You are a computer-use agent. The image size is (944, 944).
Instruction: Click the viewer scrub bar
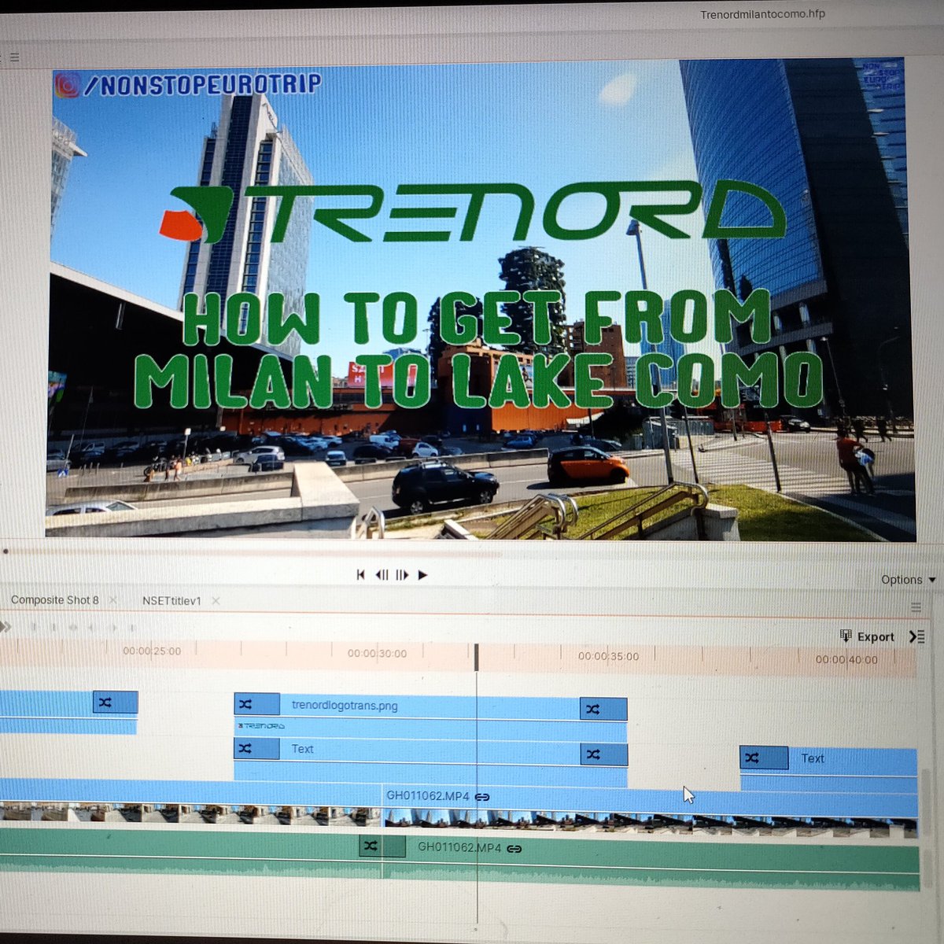[x=252, y=552]
